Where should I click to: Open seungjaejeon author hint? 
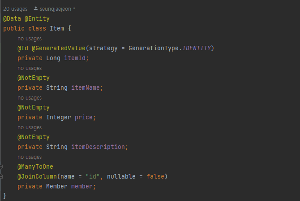point(56,9)
